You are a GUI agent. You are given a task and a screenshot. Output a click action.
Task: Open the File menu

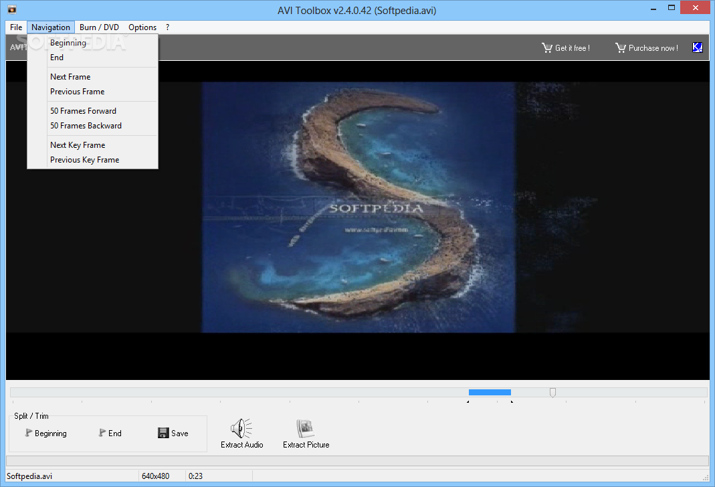16,27
